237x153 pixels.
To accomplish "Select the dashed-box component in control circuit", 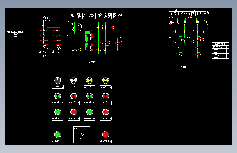I will click(80, 27).
